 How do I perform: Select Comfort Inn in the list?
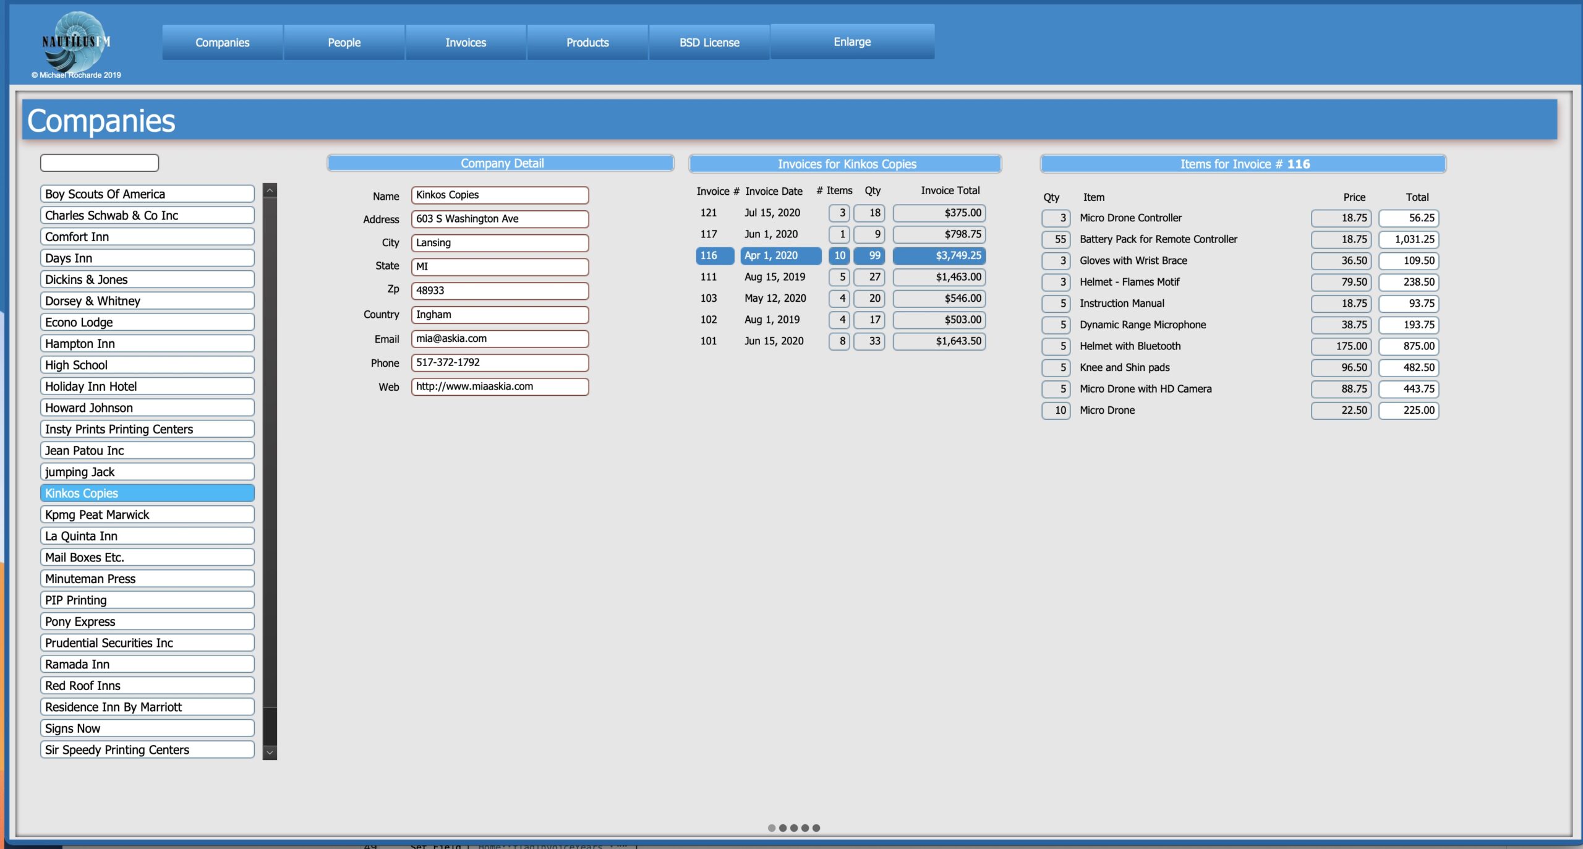[147, 237]
